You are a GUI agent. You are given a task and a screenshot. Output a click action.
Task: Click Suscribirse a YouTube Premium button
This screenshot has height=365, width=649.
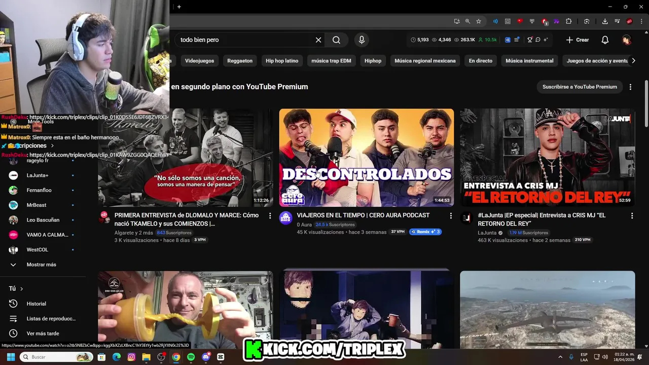click(x=580, y=87)
